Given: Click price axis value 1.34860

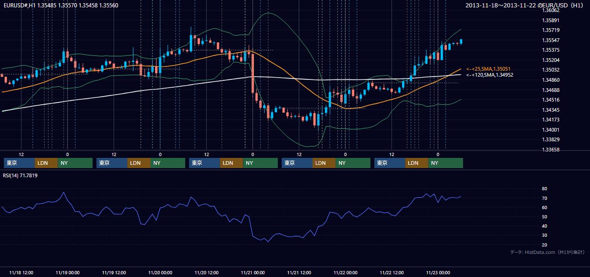Looking at the screenshot, I should click(x=550, y=80).
